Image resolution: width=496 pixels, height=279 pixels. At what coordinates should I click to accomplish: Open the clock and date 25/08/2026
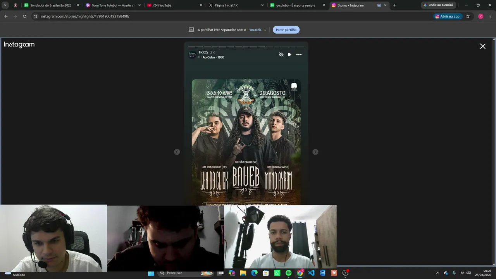483,273
